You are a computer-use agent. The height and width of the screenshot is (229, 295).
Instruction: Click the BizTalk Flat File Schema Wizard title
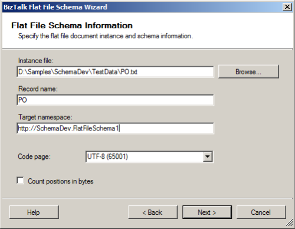[x=55, y=7]
